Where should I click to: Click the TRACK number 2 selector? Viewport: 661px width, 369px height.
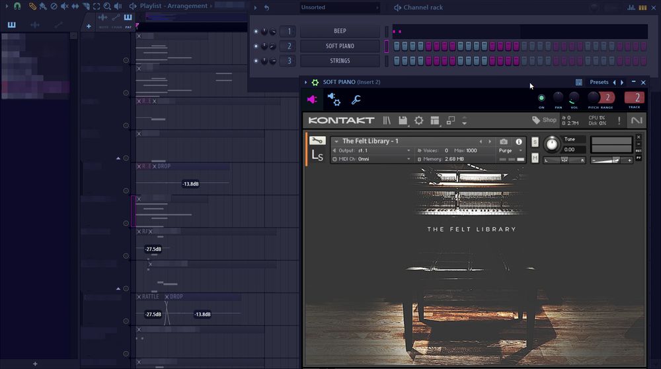(634, 98)
